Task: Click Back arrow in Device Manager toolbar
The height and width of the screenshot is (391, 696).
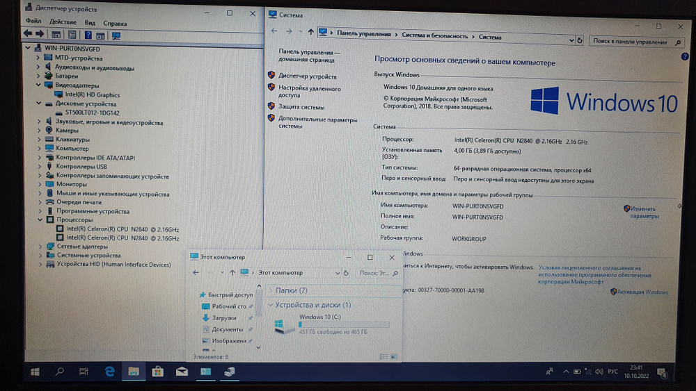Action: pyautogui.click(x=28, y=33)
